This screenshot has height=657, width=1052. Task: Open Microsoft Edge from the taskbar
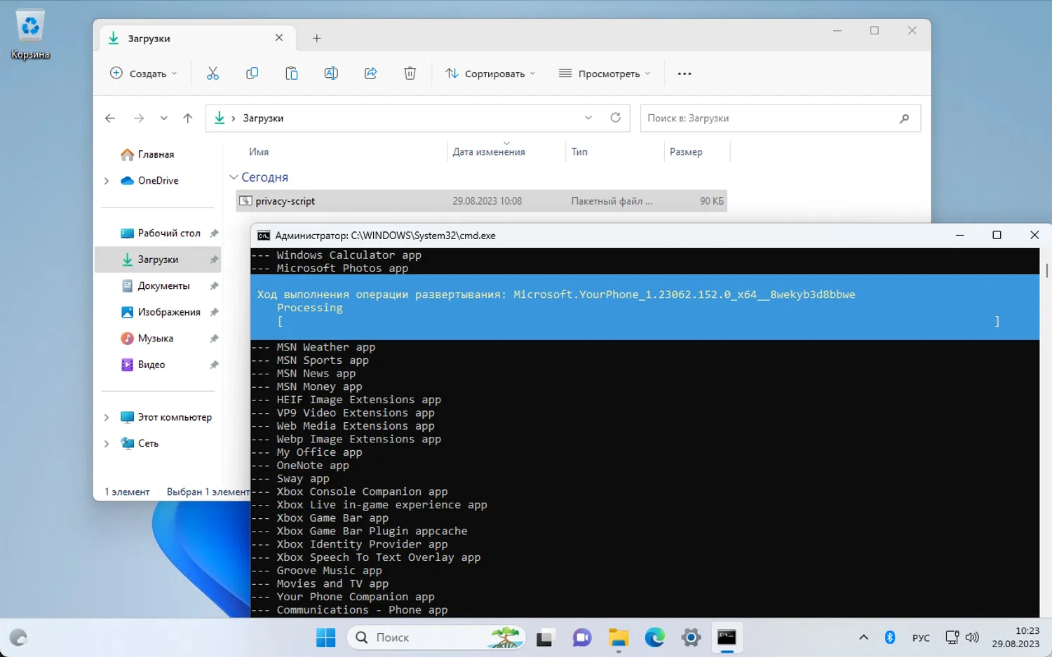point(654,637)
